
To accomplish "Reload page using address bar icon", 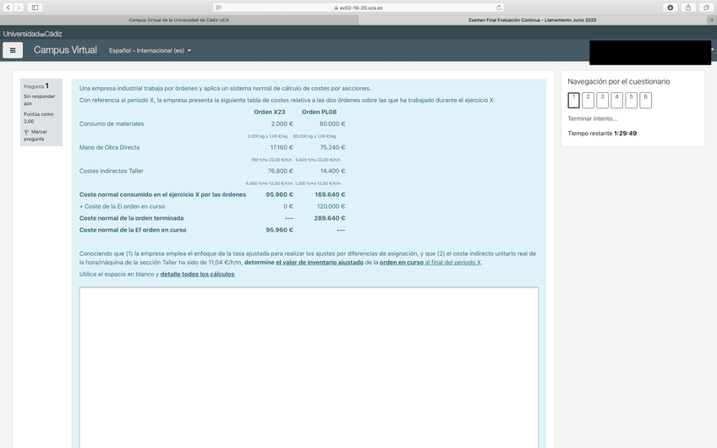I will click(x=499, y=8).
